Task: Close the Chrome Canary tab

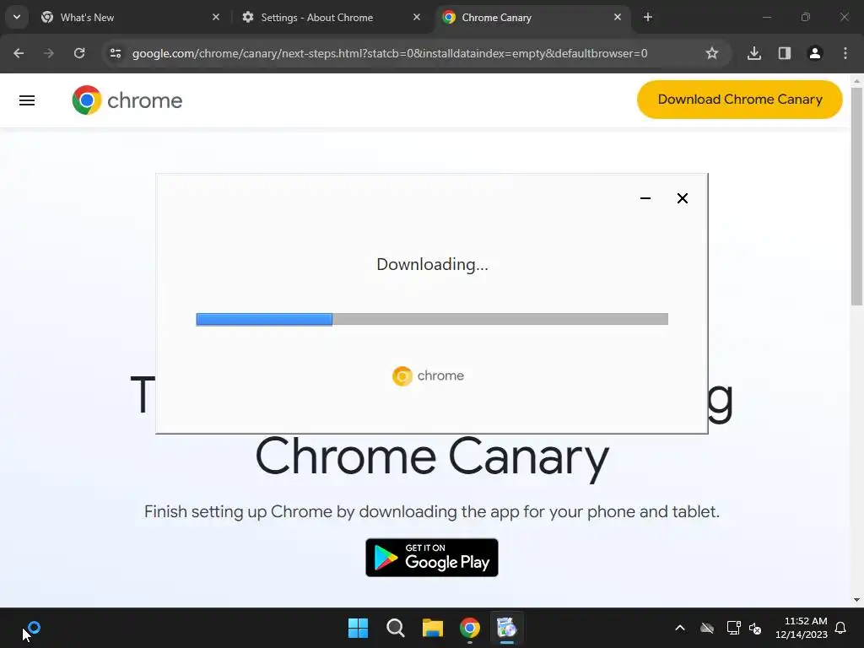Action: click(617, 17)
